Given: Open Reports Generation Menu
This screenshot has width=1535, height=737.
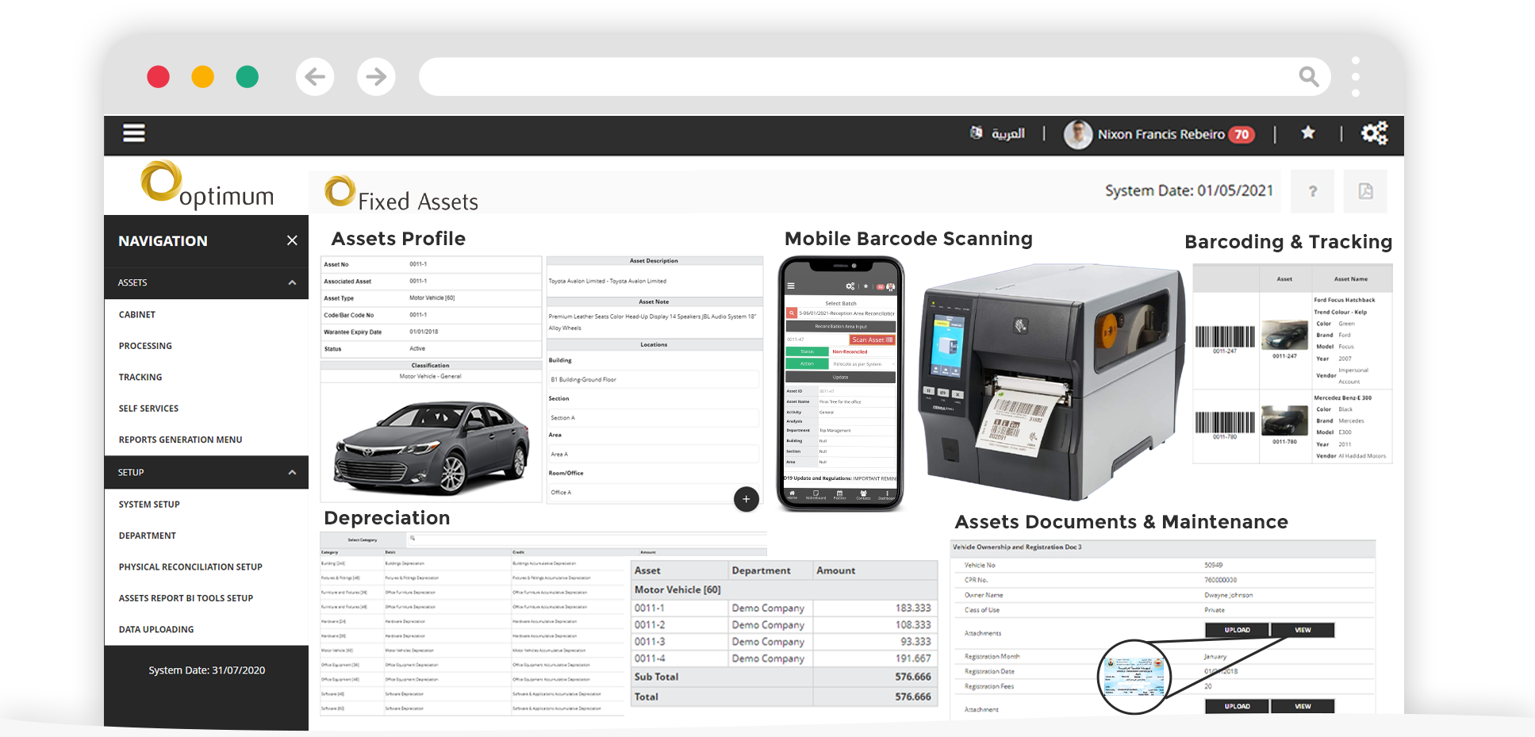Looking at the screenshot, I should (180, 440).
